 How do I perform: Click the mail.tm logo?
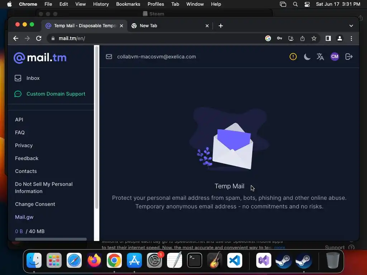pyautogui.click(x=40, y=58)
